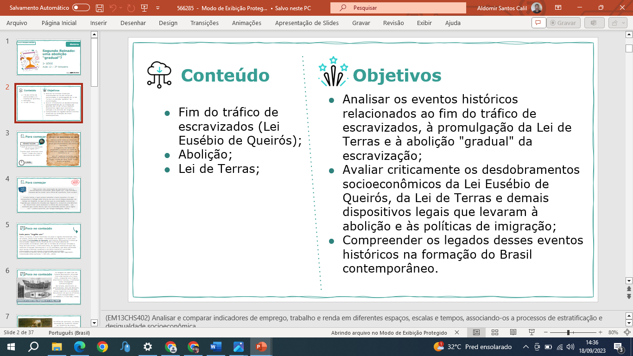Open the comments pane icon
633x356 pixels.
pyautogui.click(x=538, y=23)
